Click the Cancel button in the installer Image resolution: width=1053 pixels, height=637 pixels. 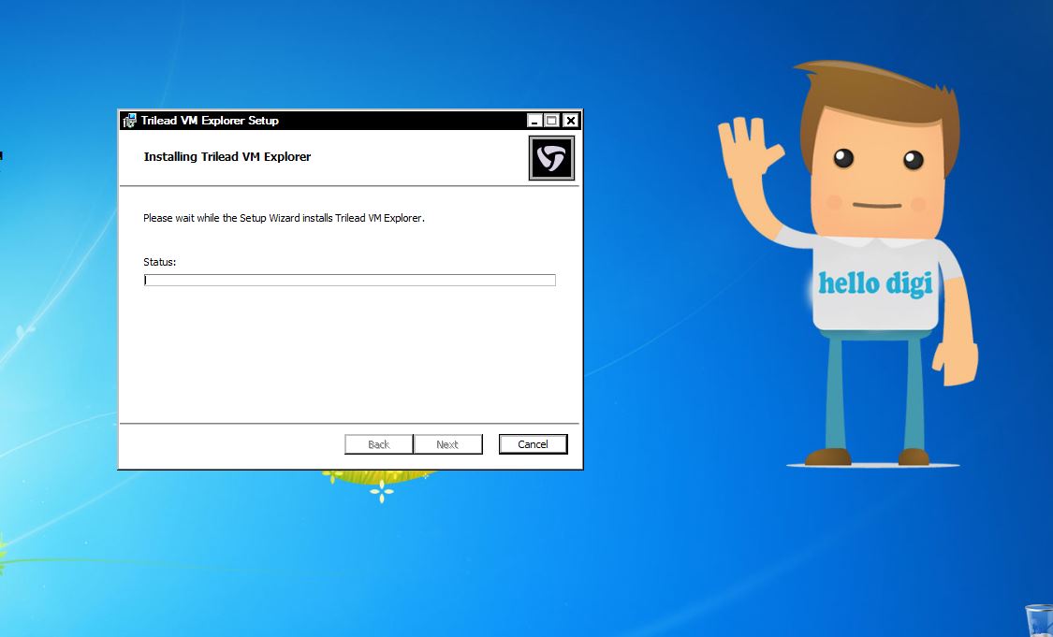click(x=533, y=444)
